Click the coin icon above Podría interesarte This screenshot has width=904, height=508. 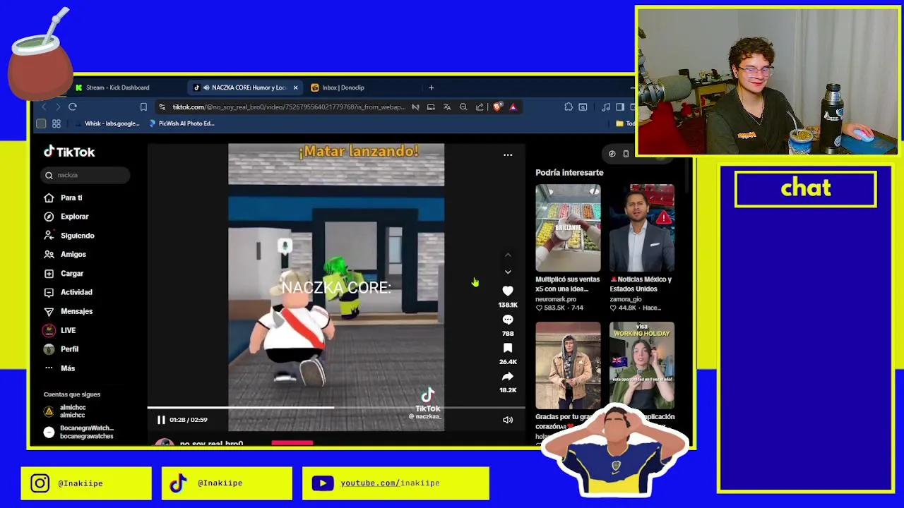pyautogui.click(x=612, y=154)
